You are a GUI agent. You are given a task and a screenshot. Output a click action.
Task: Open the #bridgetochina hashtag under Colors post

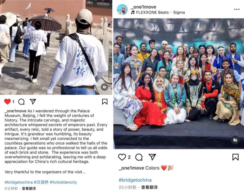coord(135,180)
